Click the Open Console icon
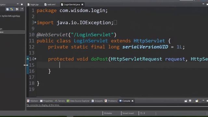This screenshot has height=117, width=208. click(197, 101)
